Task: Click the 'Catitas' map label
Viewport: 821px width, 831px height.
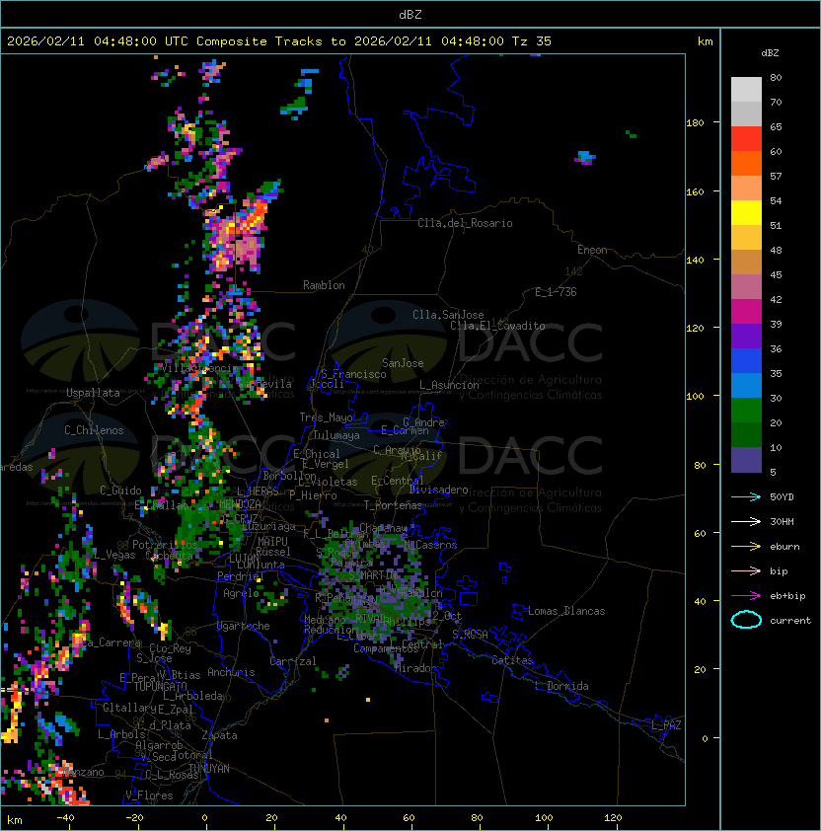Action: [x=512, y=660]
